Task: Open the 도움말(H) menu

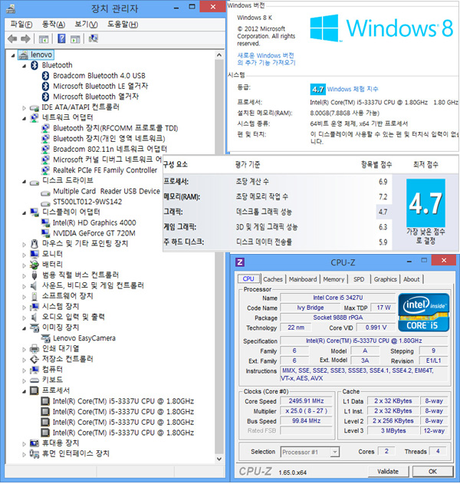Action: pyautogui.click(x=123, y=24)
